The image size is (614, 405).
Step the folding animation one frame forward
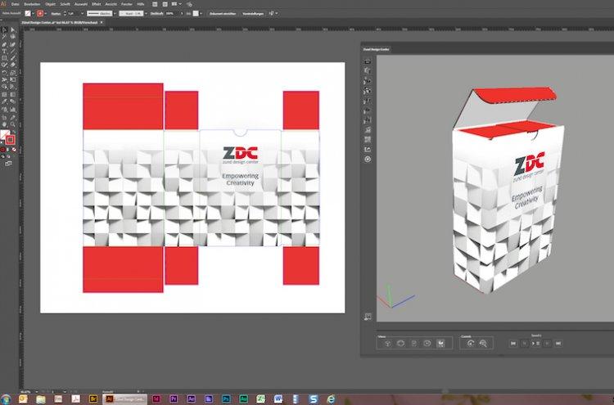coord(547,343)
